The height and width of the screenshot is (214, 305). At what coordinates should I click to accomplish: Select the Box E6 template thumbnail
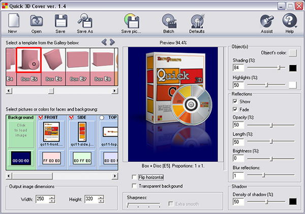53,66
